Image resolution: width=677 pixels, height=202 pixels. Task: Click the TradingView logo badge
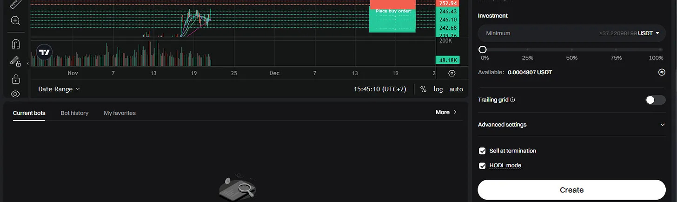tap(45, 52)
